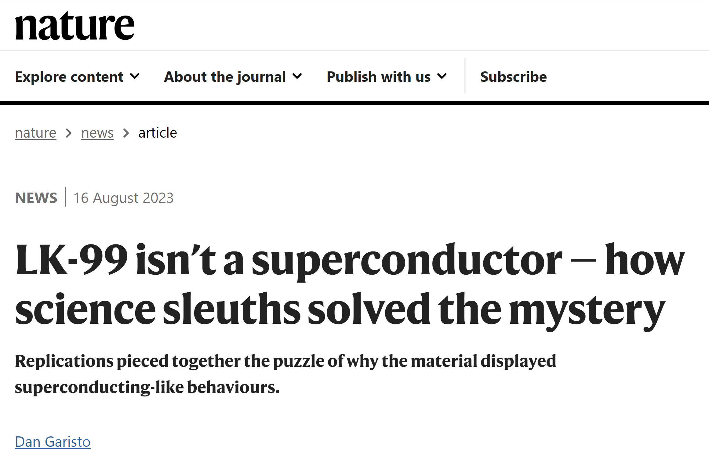Expand the Explore content chevron arrow
This screenshot has height=455, width=709.
[135, 76]
